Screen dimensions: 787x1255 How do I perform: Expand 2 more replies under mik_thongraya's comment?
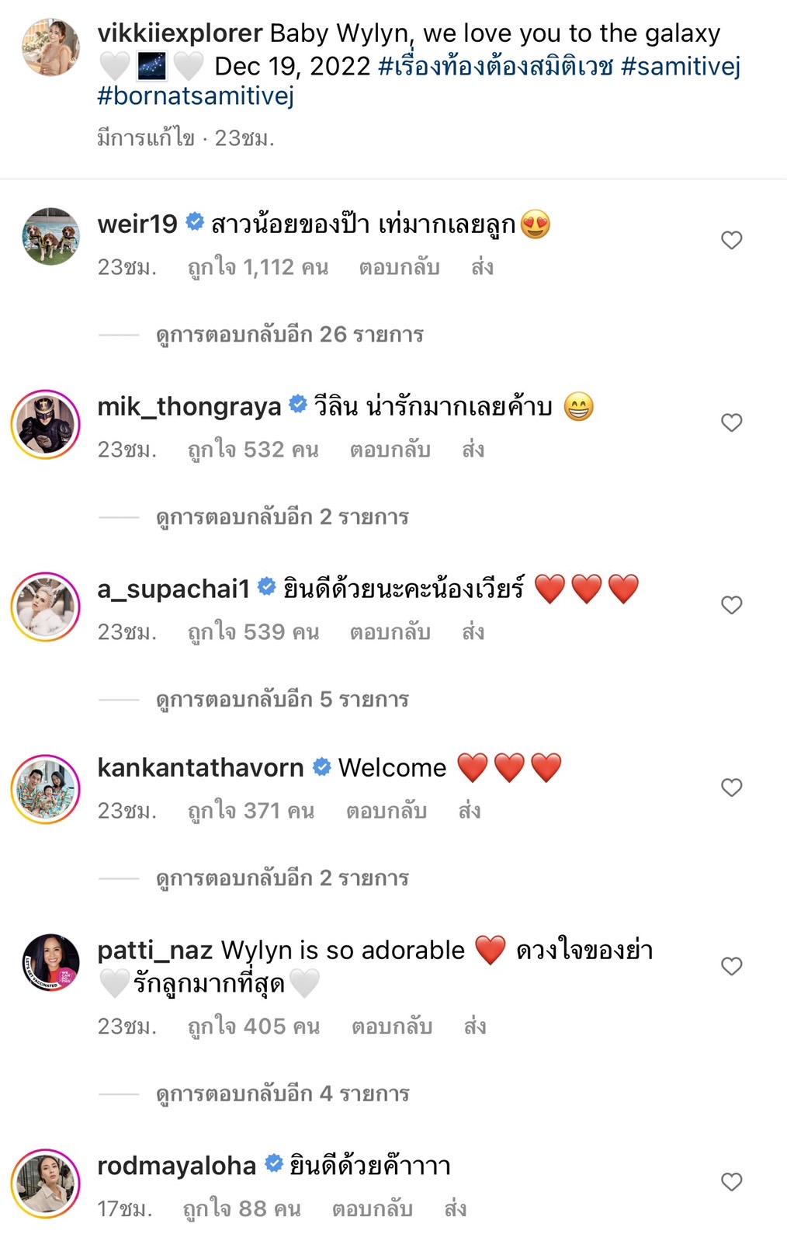point(282,517)
